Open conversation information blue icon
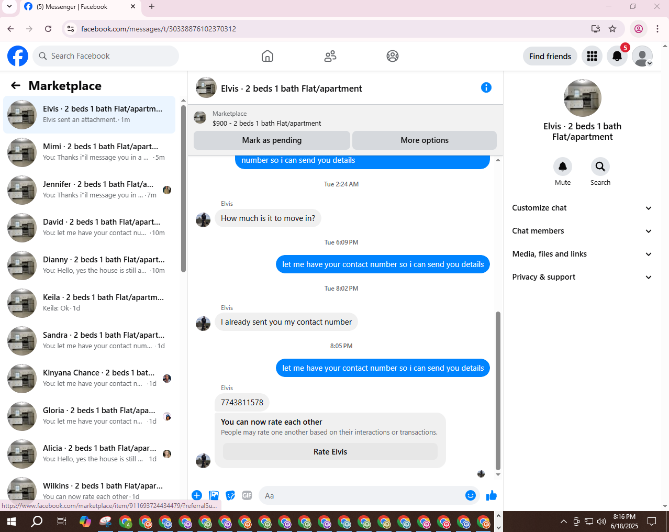Image resolution: width=669 pixels, height=532 pixels. pyautogui.click(x=486, y=87)
